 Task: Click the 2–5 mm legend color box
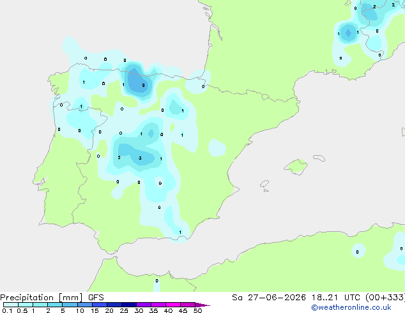pos(55,305)
